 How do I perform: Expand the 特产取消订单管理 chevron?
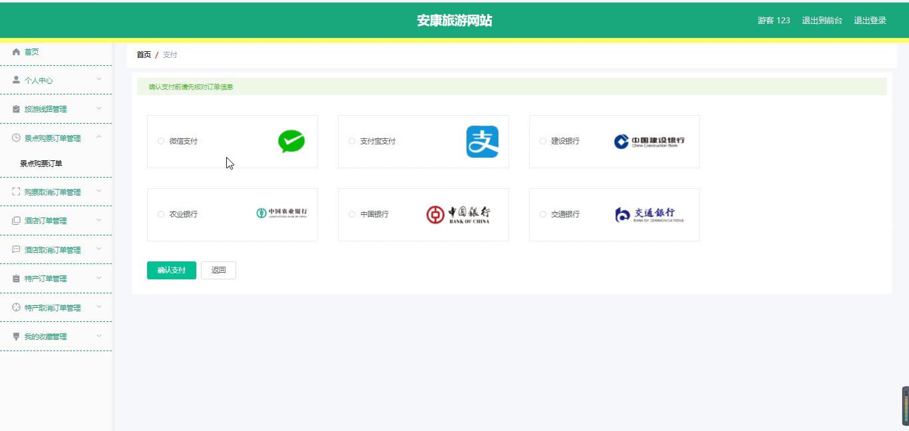pos(99,307)
